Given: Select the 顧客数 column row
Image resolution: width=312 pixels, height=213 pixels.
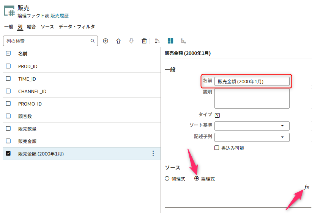Looking at the screenshot, I should [82, 116].
